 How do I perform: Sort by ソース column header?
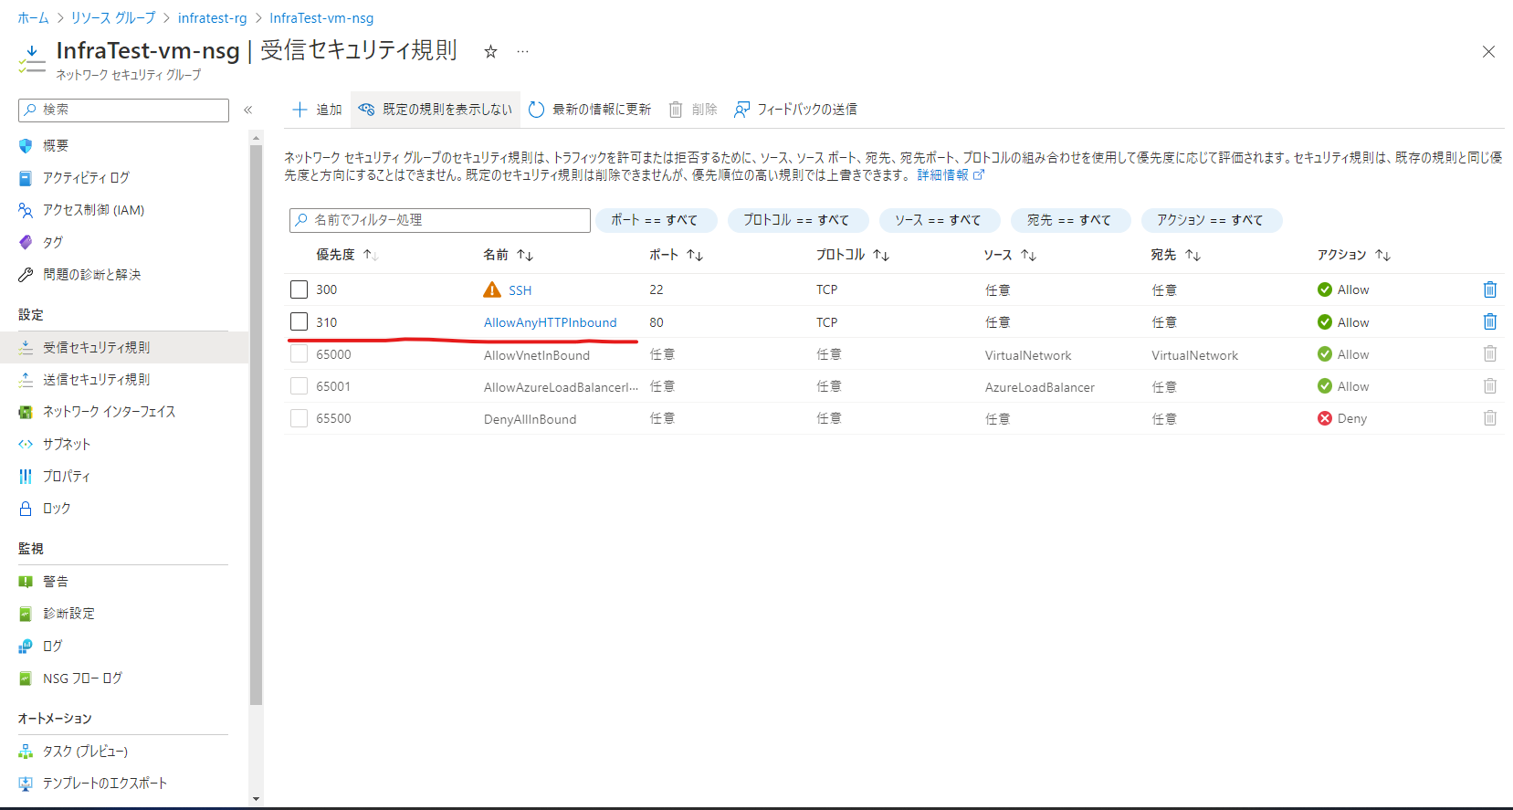point(1010,255)
